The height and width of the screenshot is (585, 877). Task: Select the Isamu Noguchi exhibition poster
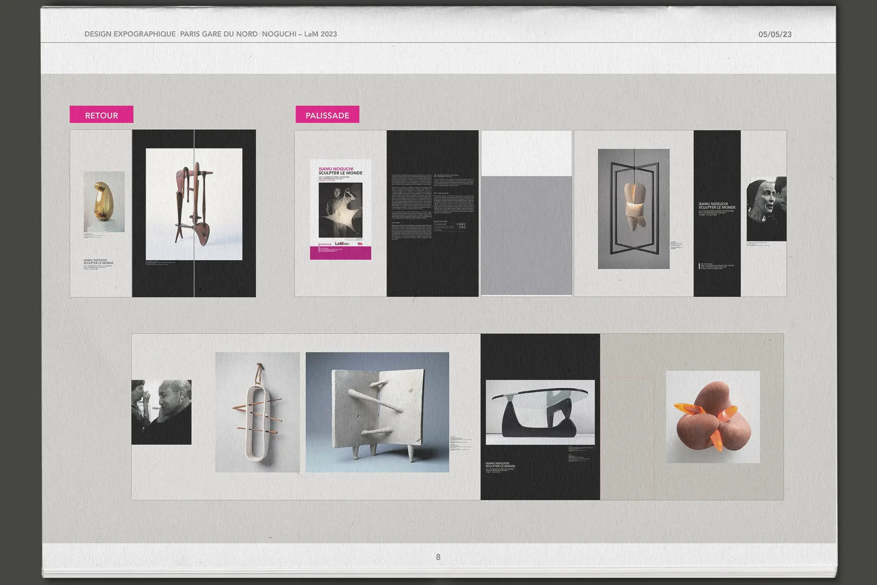click(340, 209)
